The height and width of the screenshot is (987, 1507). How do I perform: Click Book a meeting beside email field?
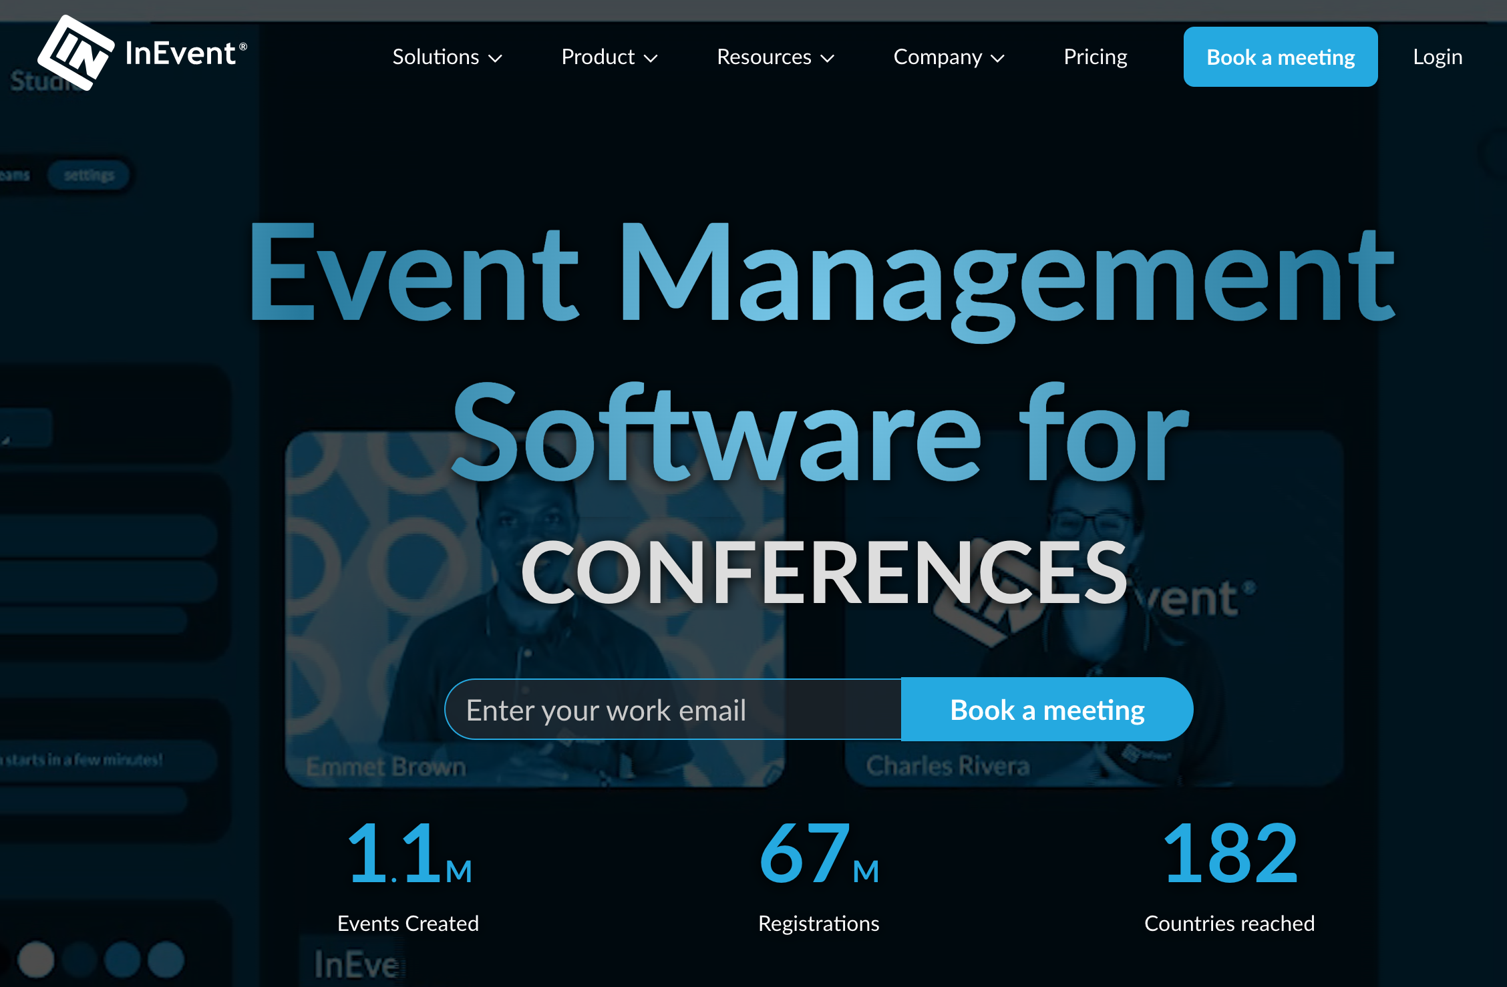click(x=1047, y=709)
